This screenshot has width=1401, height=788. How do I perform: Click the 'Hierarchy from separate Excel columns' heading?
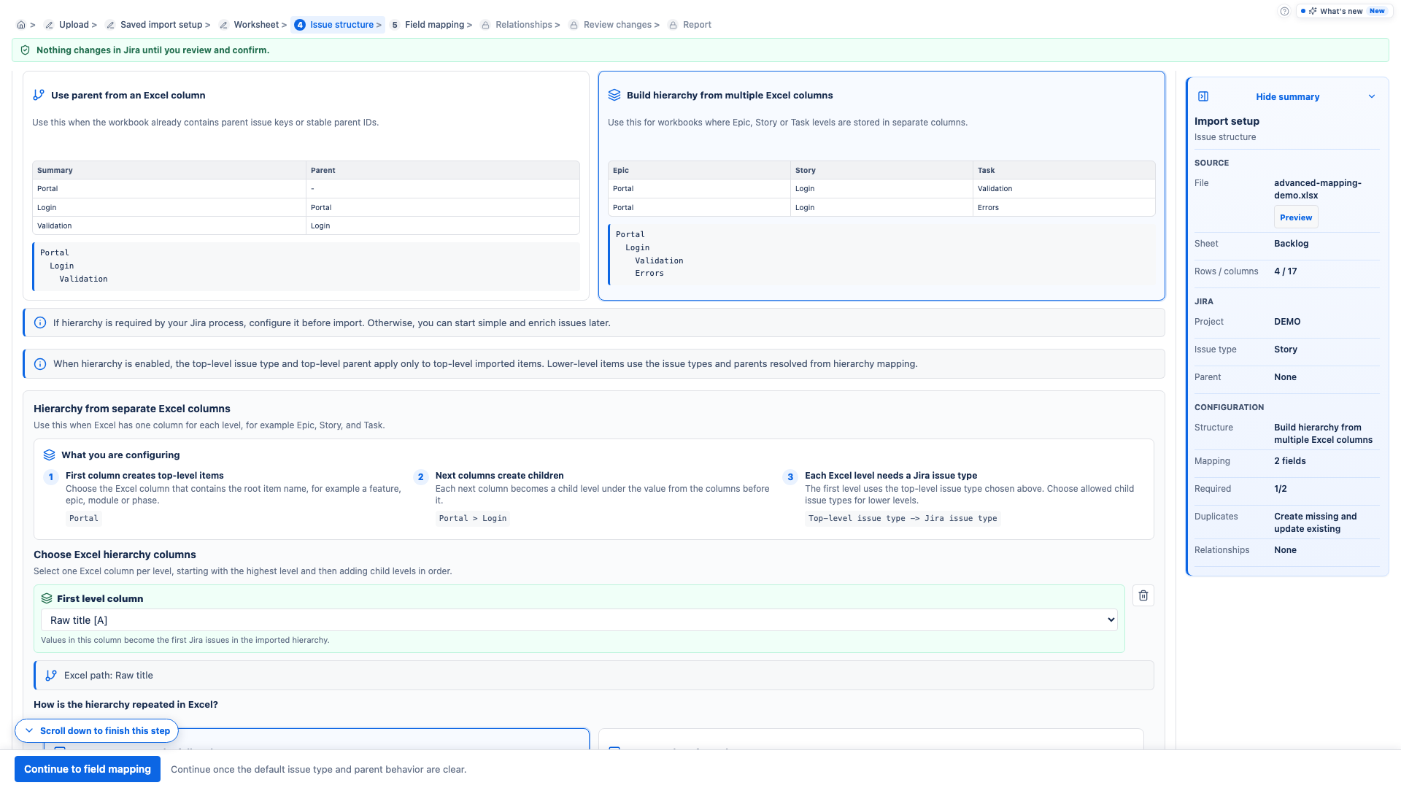tap(132, 409)
